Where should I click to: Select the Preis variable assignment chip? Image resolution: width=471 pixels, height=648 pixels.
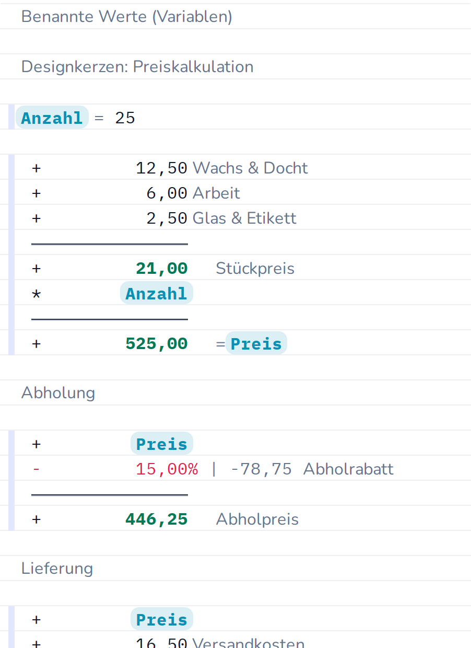coord(256,343)
